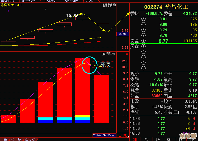198x141 pixels.
Task: Click the circled 3 sell order icon
Action: tap(143, 30)
